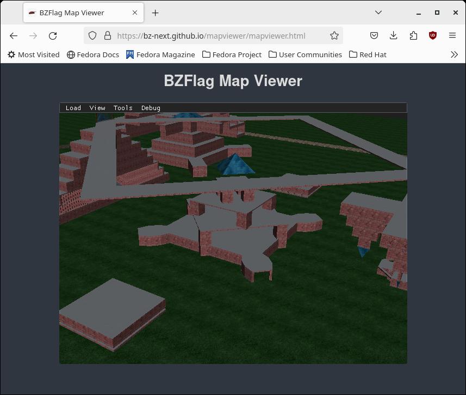466x395 pixels.
Task: Show more bookmarks overflow chevron
Action: click(454, 55)
